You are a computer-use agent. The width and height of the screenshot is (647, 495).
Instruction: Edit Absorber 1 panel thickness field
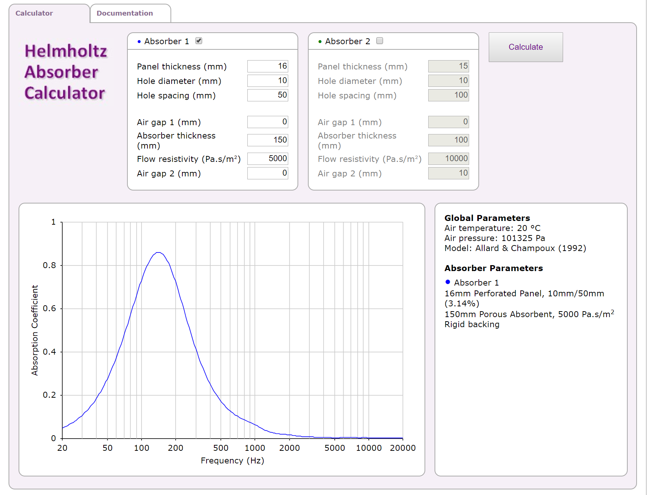(x=268, y=66)
